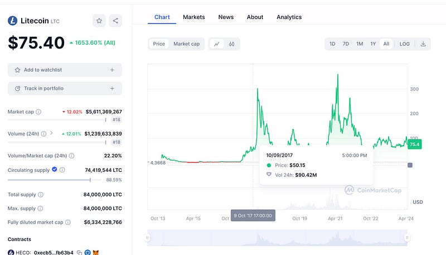Click volume value $1,239,633,839
The height and width of the screenshot is (255, 446).
(103, 134)
